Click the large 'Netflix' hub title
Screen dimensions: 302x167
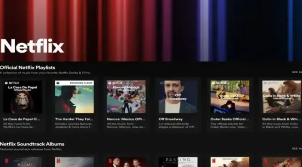pos(32,46)
